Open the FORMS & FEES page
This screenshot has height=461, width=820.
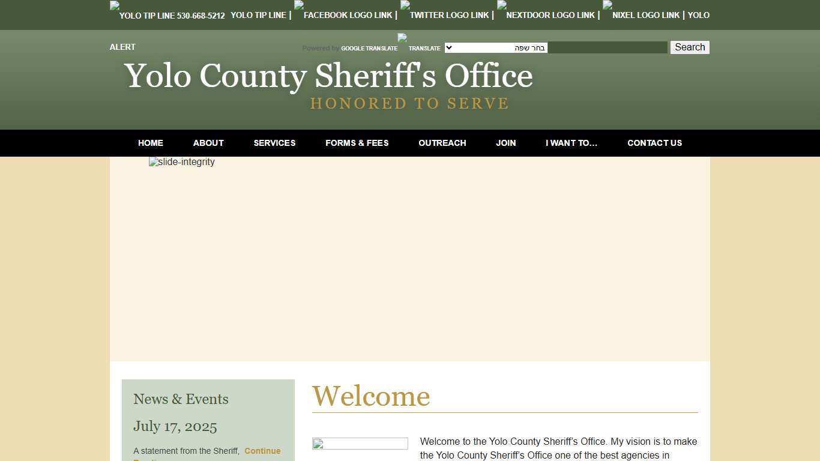(x=357, y=143)
